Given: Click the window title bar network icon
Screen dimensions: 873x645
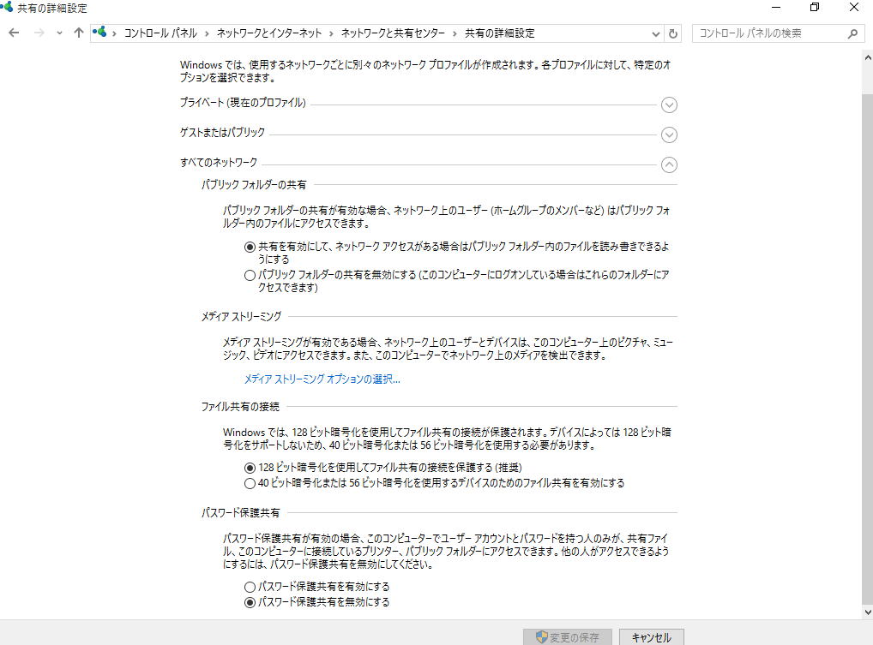Looking at the screenshot, I should coord(7,7).
